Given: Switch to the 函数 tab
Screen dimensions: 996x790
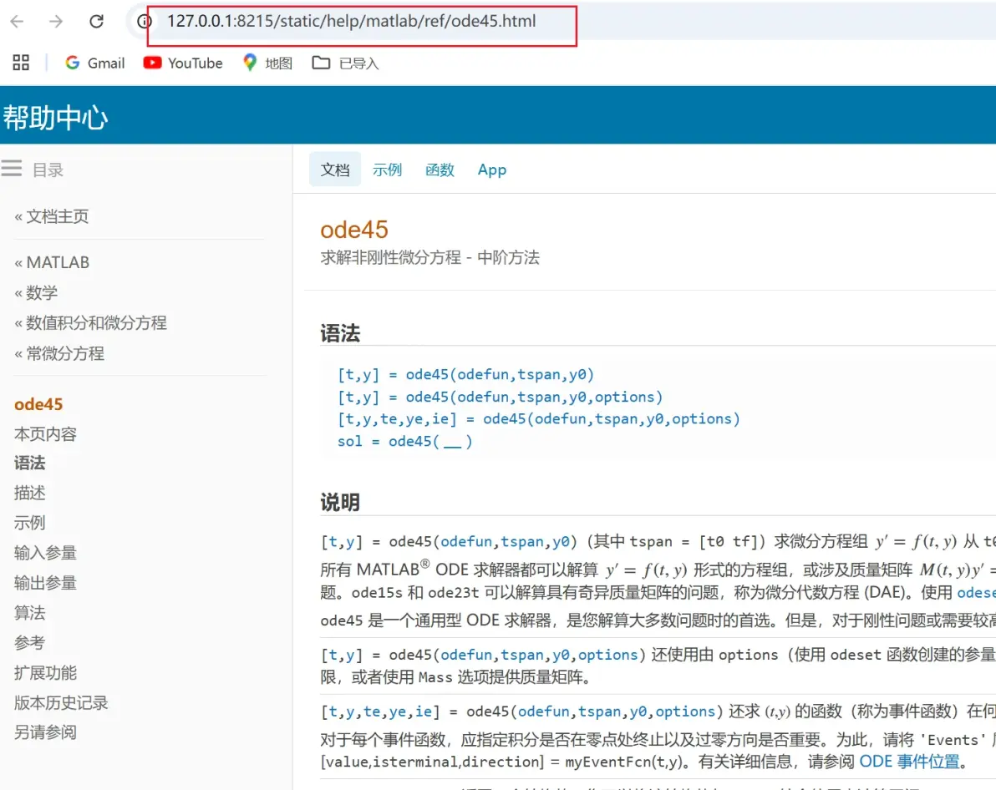Looking at the screenshot, I should coord(440,170).
